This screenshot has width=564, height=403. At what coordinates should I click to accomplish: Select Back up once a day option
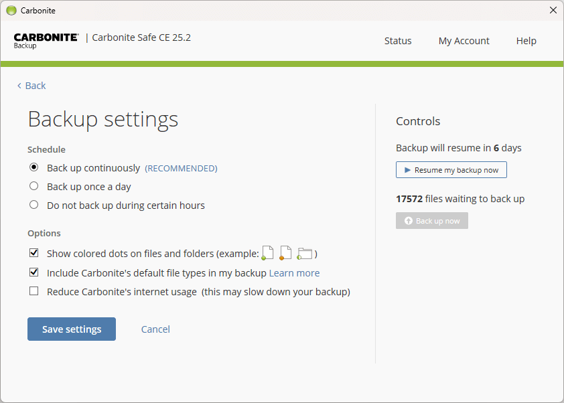point(33,186)
